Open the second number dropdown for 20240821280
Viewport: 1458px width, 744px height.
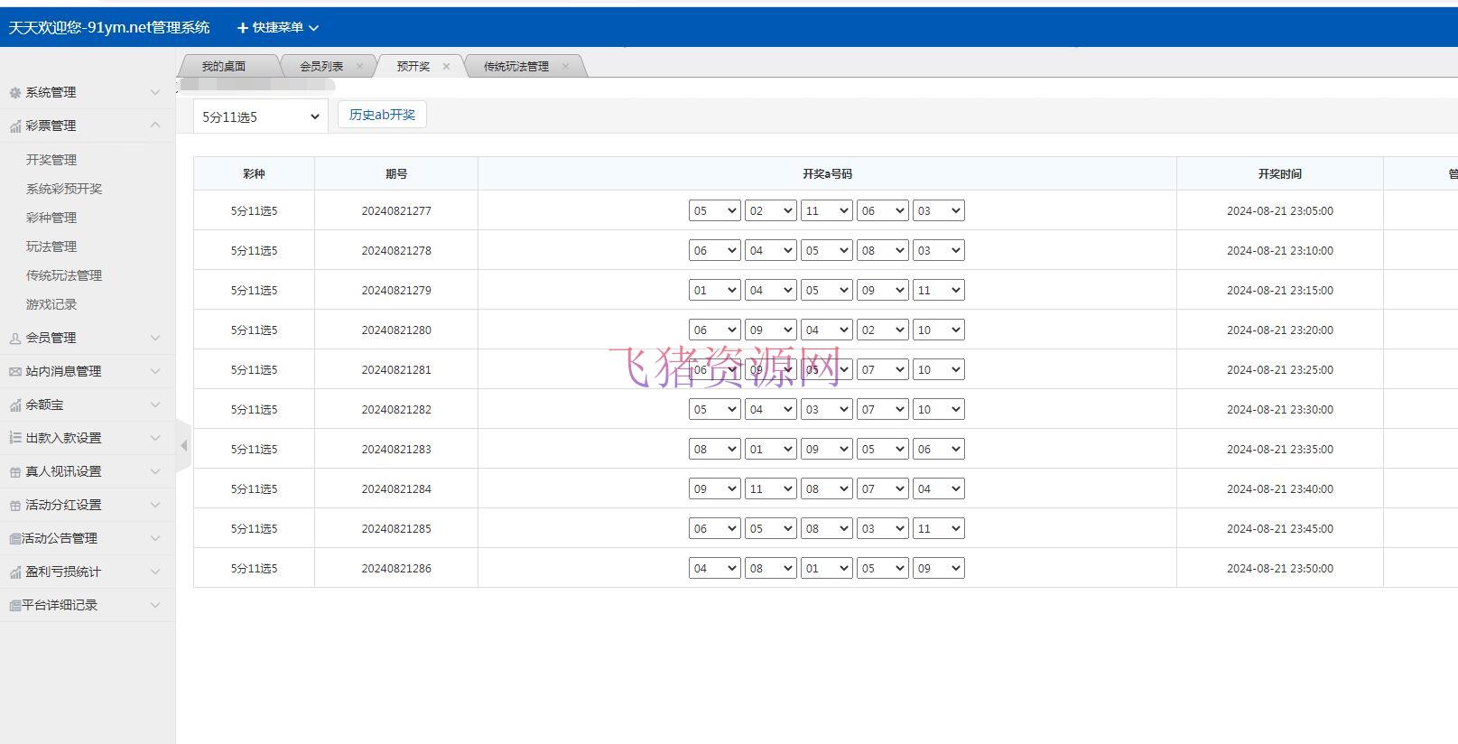tap(770, 330)
